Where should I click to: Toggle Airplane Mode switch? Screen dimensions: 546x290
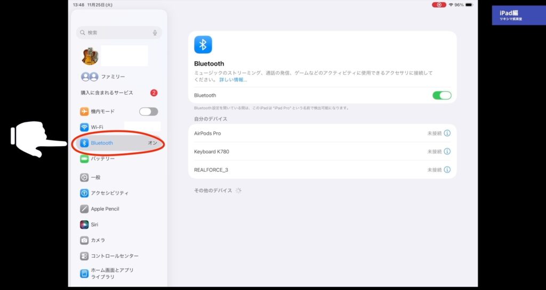pyautogui.click(x=148, y=112)
